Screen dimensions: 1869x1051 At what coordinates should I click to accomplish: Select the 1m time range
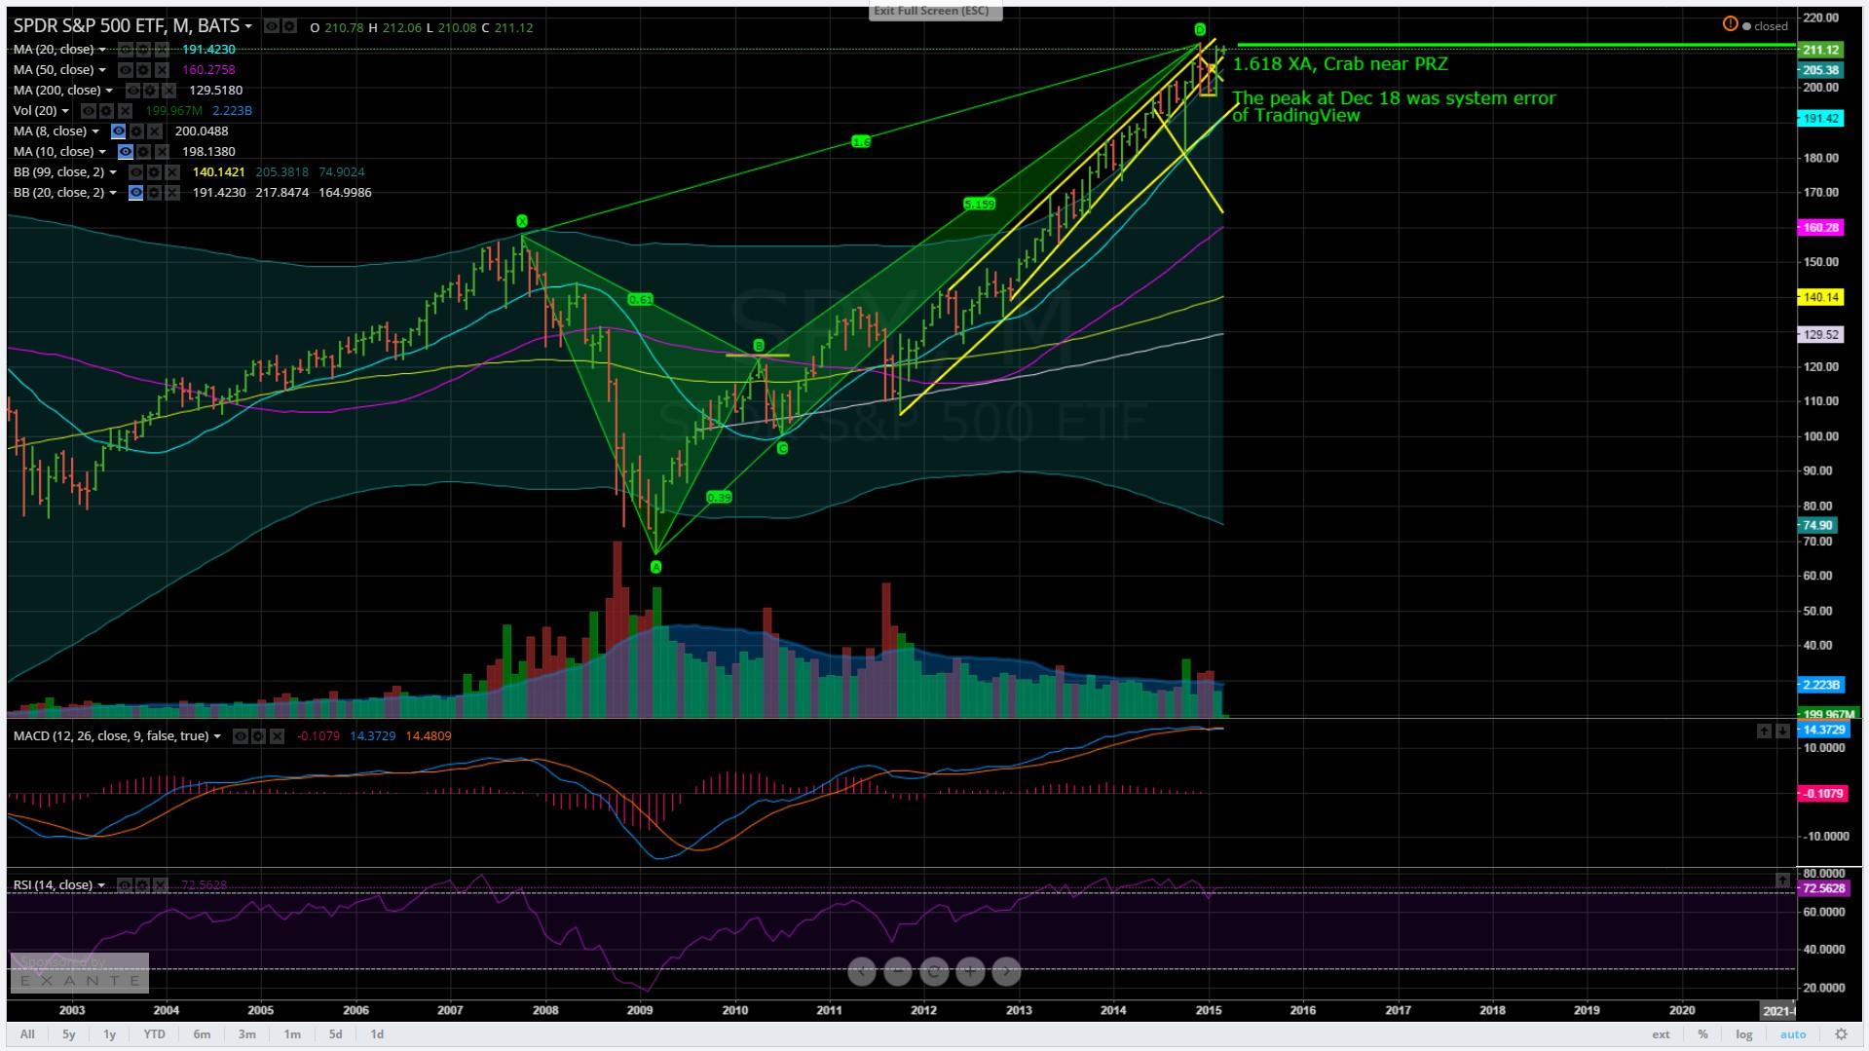point(292,1033)
